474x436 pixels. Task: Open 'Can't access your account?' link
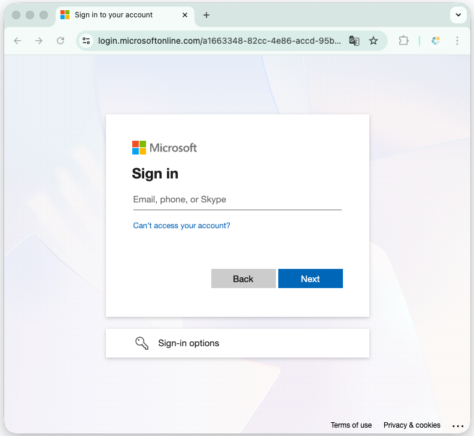pyautogui.click(x=181, y=226)
